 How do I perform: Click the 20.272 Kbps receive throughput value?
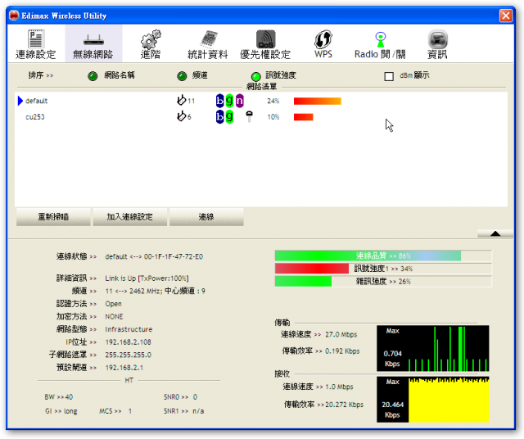(x=344, y=405)
